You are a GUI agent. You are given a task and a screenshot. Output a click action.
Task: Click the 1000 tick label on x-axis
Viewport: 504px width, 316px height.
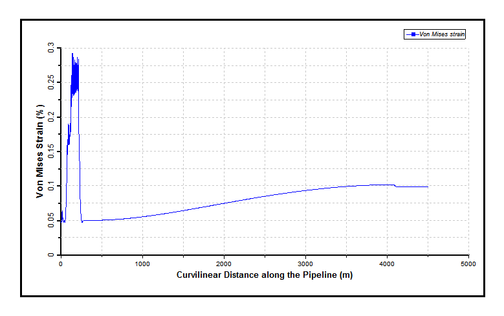[x=142, y=264]
